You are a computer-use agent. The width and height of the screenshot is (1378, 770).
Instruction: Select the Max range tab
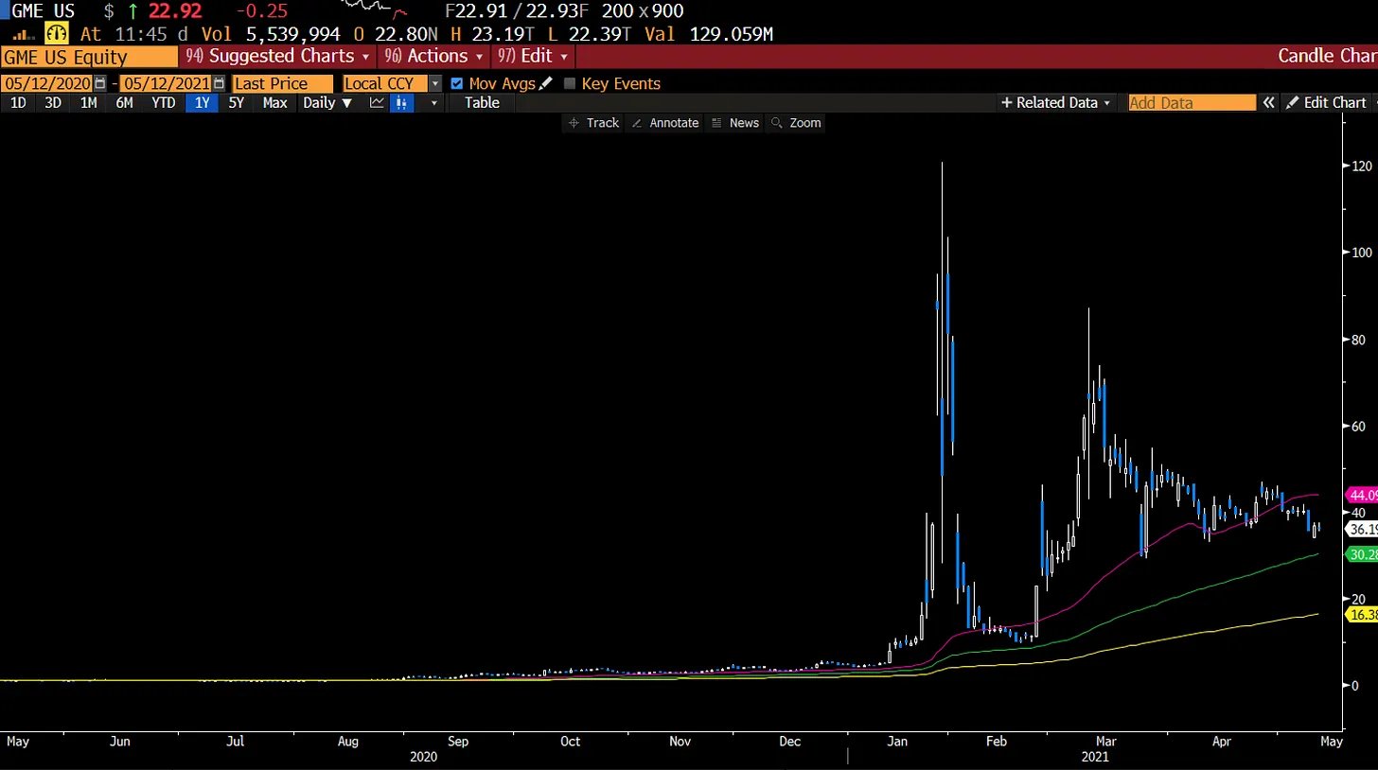pyautogui.click(x=274, y=102)
